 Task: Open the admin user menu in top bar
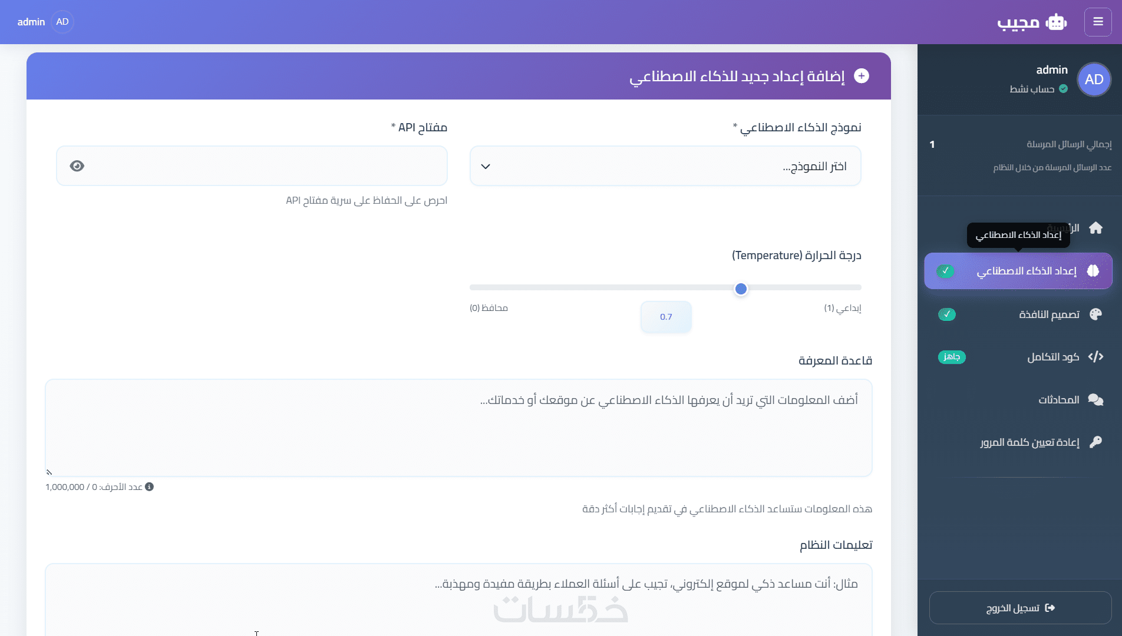(x=44, y=22)
